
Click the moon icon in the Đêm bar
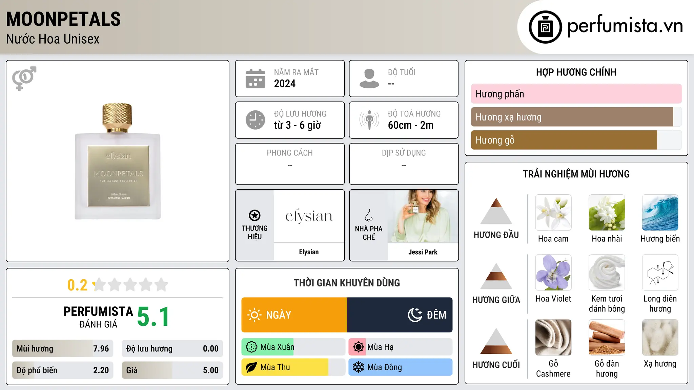(415, 315)
